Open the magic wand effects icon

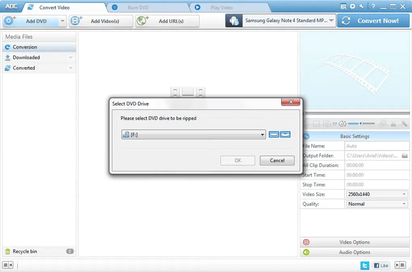(x=404, y=124)
